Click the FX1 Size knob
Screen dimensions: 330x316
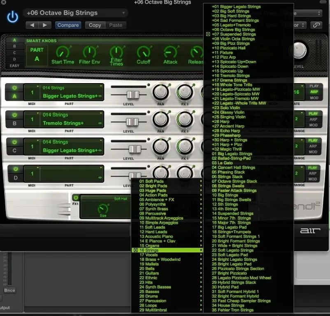(103, 208)
